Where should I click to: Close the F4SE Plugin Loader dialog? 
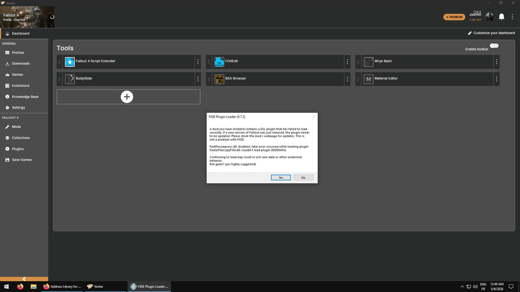coord(313,117)
